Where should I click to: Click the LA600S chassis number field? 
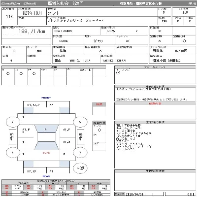click(114, 61)
